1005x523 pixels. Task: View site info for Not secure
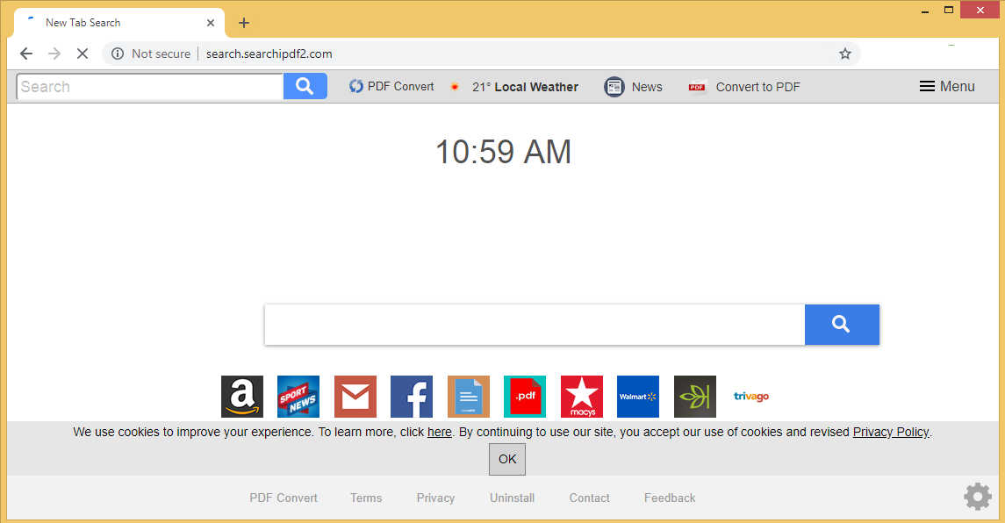coord(152,54)
